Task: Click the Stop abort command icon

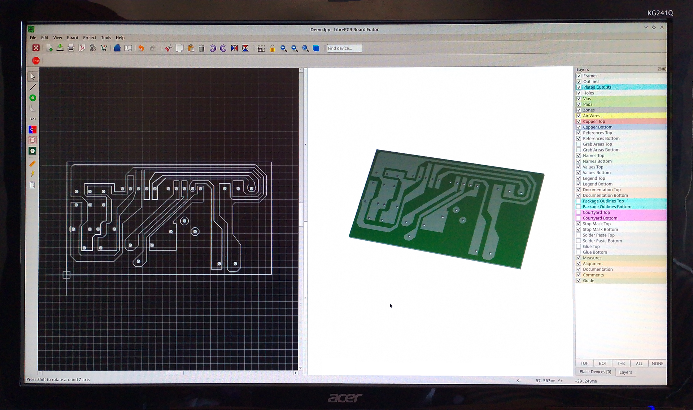Action: 36,61
